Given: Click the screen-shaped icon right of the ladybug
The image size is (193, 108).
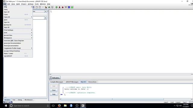Looking at the screenshot, I should 66,7.
